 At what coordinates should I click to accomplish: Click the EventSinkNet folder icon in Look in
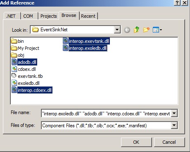(35, 30)
